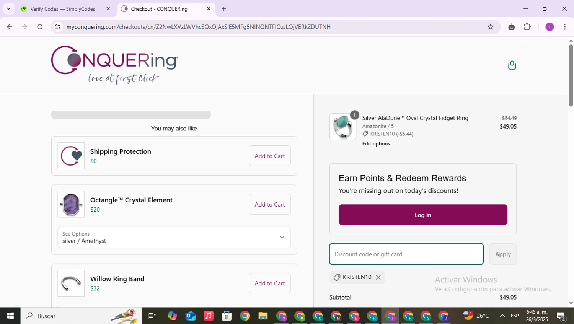
Task: Click the Silver AlaDune Oval Crystal Fidget Ring title
Action: pyautogui.click(x=415, y=118)
